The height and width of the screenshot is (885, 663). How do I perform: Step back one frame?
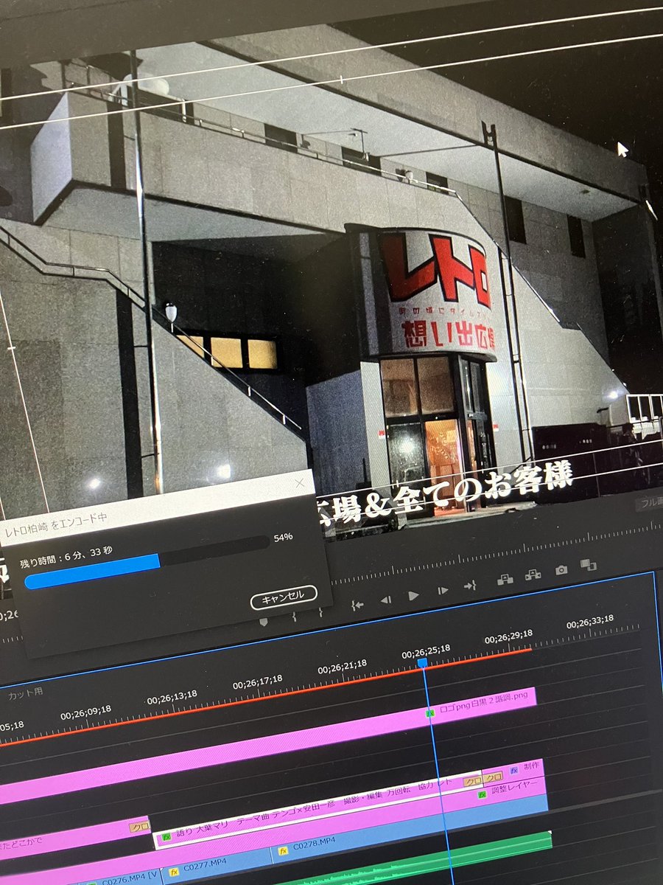(385, 600)
